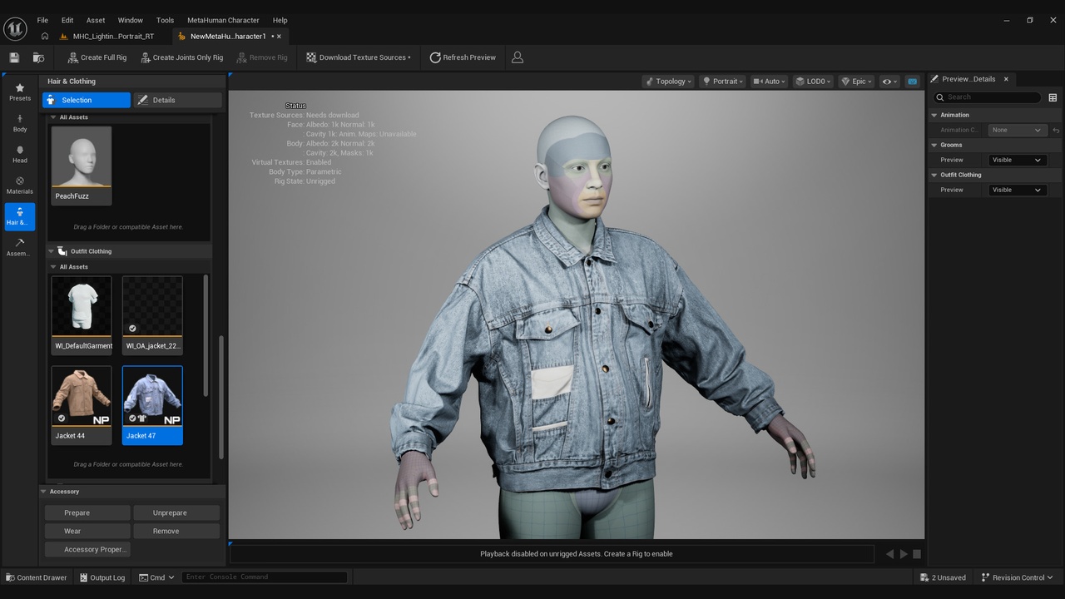The image size is (1065, 599).
Task: Select the Selection tab in Hair & Clothing
Action: pyautogui.click(x=87, y=100)
